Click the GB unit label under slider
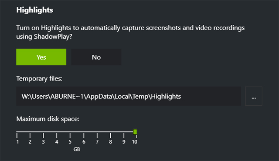 tap(77, 149)
